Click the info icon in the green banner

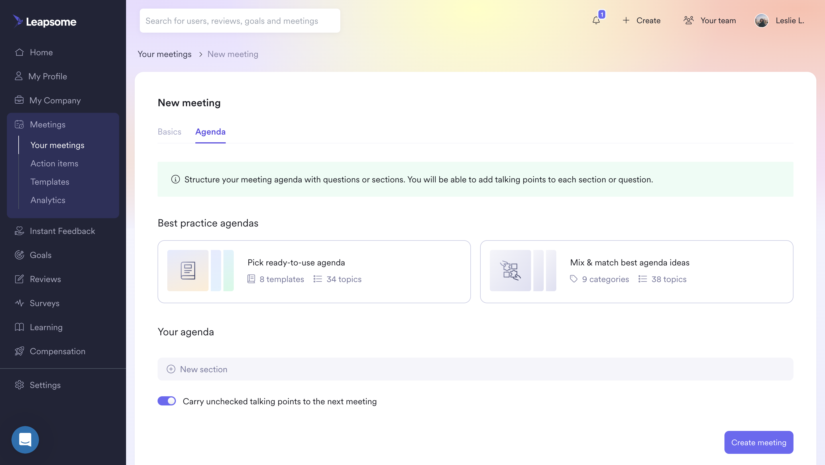coord(176,179)
